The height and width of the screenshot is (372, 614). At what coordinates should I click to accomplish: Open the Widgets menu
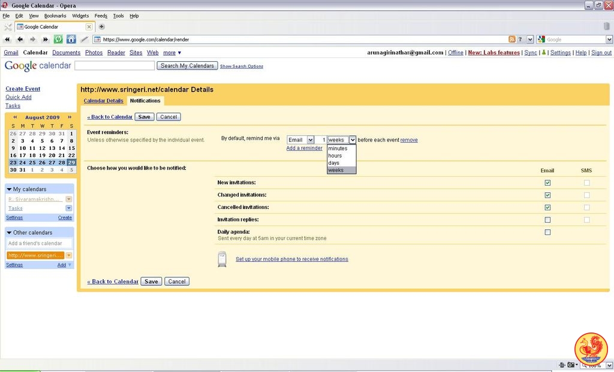tap(80, 16)
